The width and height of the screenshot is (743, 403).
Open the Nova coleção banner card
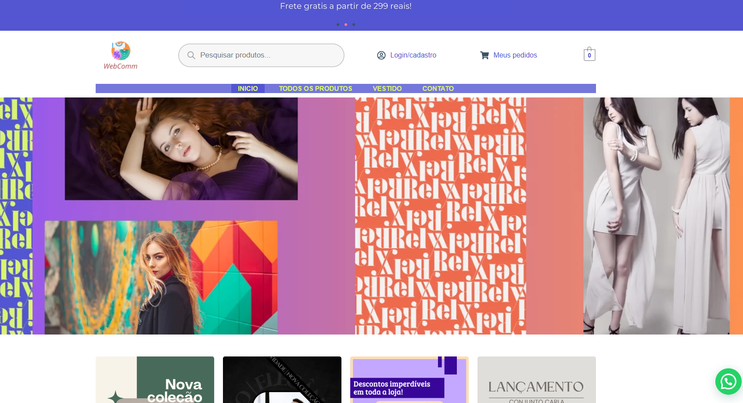point(155,380)
